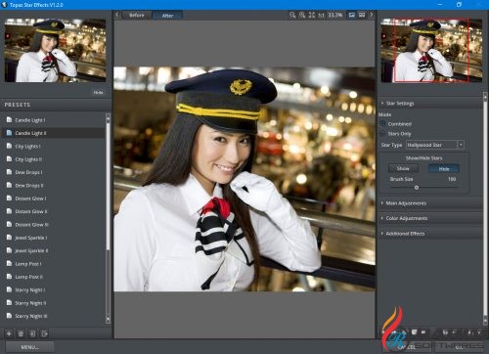This screenshot has width=489, height=354.
Task: Select the Distant Glow II preset
Action: 31,211
